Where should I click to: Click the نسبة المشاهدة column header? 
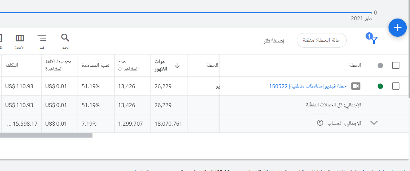coord(95,65)
